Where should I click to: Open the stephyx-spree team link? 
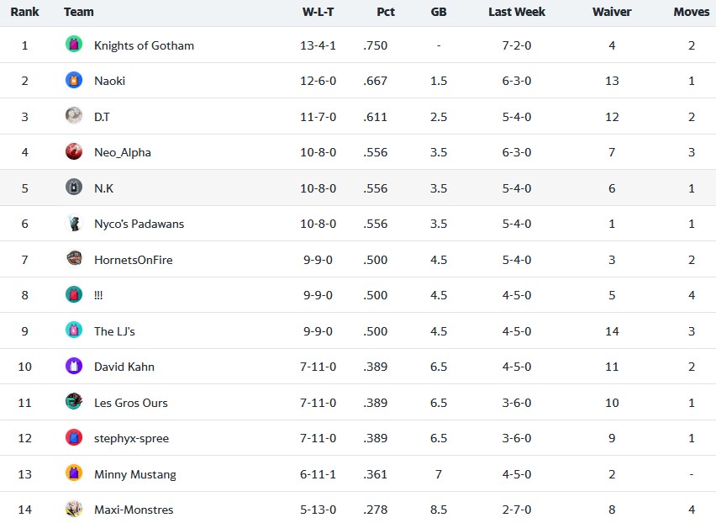point(131,439)
